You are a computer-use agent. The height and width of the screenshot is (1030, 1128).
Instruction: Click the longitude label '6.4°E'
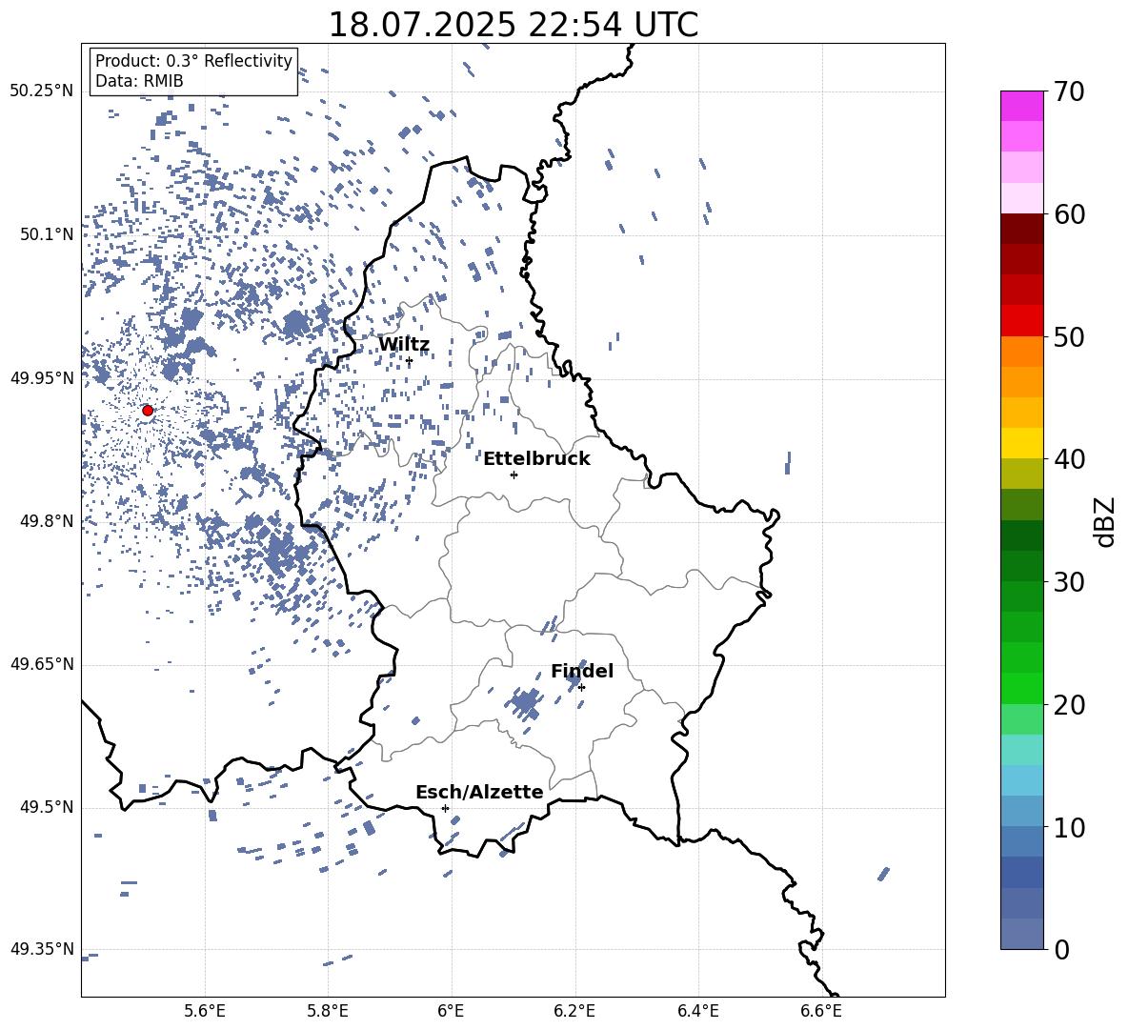tap(697, 1011)
